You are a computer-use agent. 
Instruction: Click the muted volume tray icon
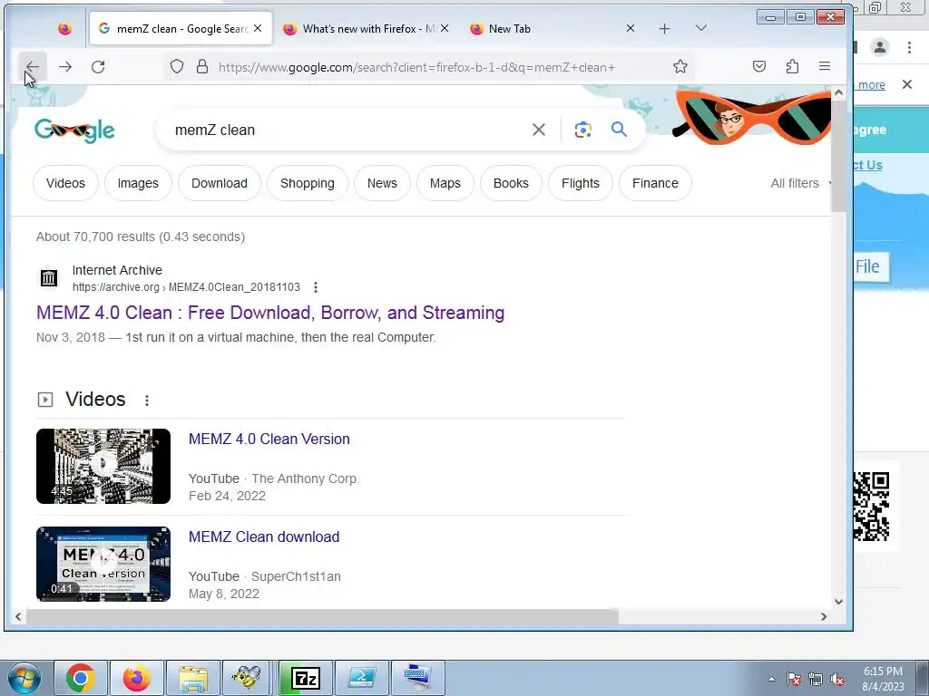click(x=837, y=680)
